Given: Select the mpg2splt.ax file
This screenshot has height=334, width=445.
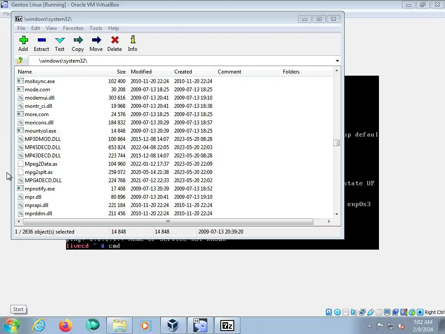Looking at the screenshot, I should click(39, 172).
